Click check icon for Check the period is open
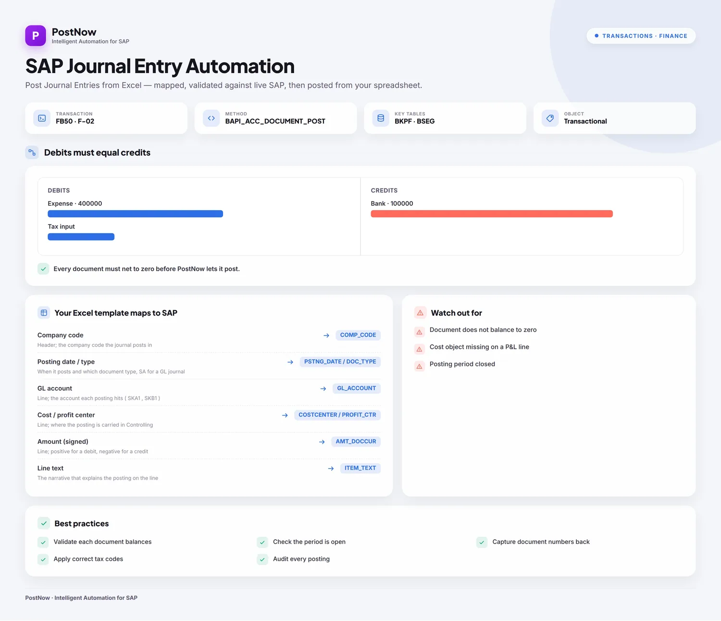This screenshot has height=621, width=721. [262, 542]
